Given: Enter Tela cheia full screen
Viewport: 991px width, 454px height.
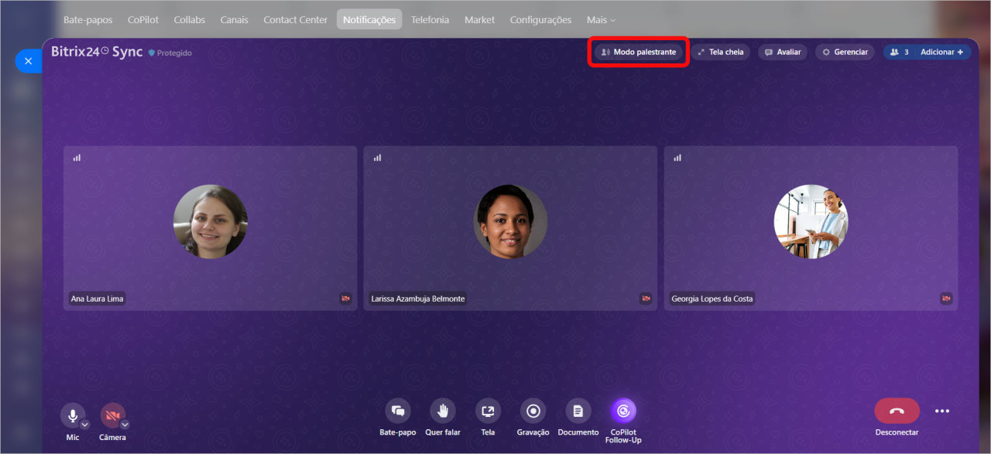Looking at the screenshot, I should [720, 52].
